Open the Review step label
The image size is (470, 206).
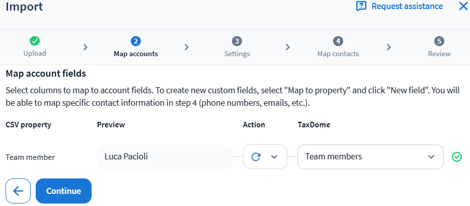tap(439, 54)
